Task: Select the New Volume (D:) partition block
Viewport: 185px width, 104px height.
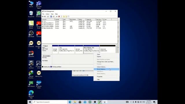Action: tap(91, 49)
